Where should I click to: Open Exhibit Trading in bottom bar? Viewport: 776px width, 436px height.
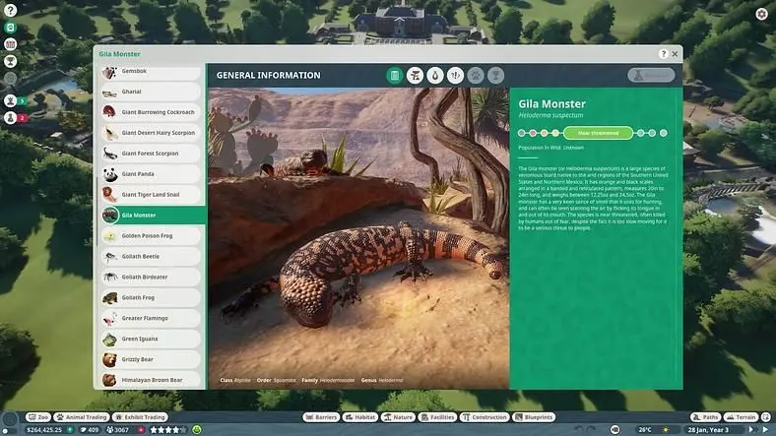point(140,417)
